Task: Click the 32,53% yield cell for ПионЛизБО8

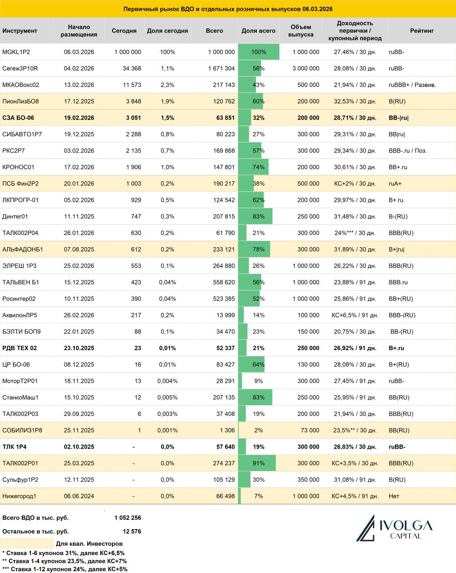Action: (x=355, y=102)
